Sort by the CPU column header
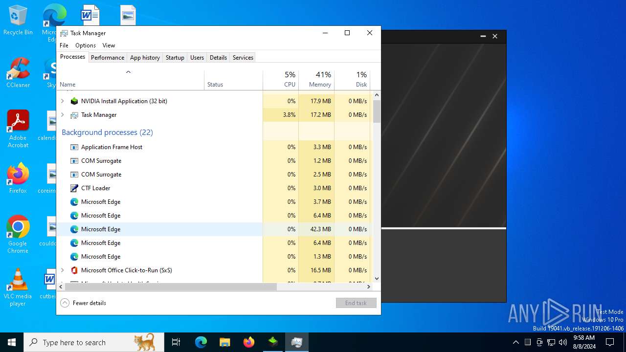626x352 pixels. pyautogui.click(x=281, y=80)
